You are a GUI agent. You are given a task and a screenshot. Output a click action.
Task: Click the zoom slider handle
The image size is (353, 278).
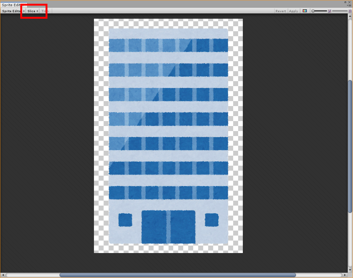(x=313, y=11)
